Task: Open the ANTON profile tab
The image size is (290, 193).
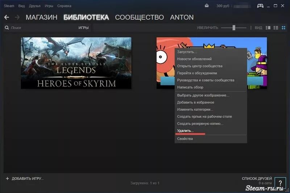Action: (x=182, y=17)
